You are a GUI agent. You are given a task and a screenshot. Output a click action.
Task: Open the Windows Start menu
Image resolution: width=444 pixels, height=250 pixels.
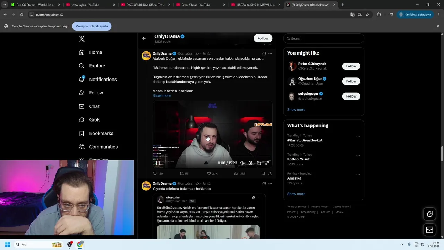coord(7,244)
